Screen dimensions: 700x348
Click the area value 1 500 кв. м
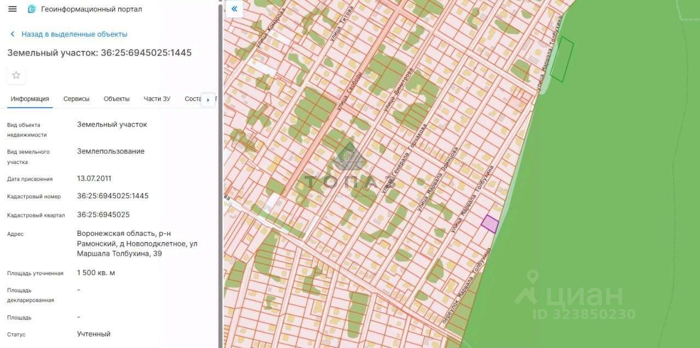pos(96,273)
